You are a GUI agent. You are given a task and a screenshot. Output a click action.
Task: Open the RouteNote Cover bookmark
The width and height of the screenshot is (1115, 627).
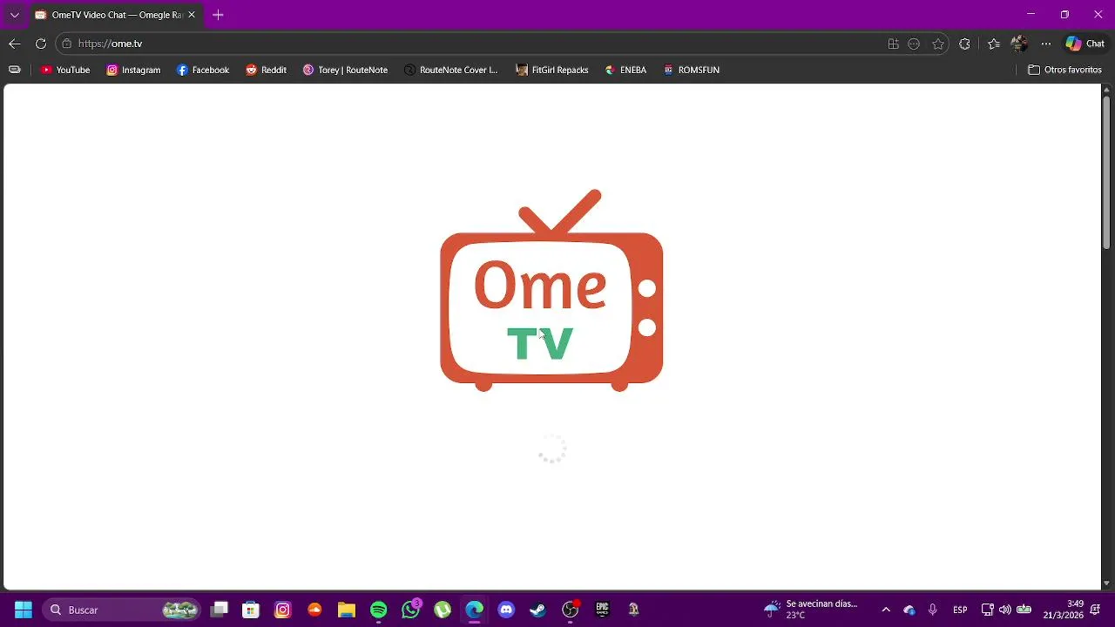click(x=451, y=70)
